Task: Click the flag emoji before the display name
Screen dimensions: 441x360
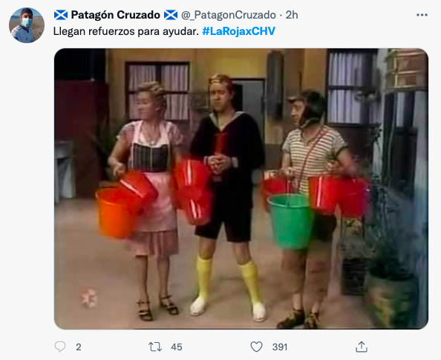Action: click(61, 15)
